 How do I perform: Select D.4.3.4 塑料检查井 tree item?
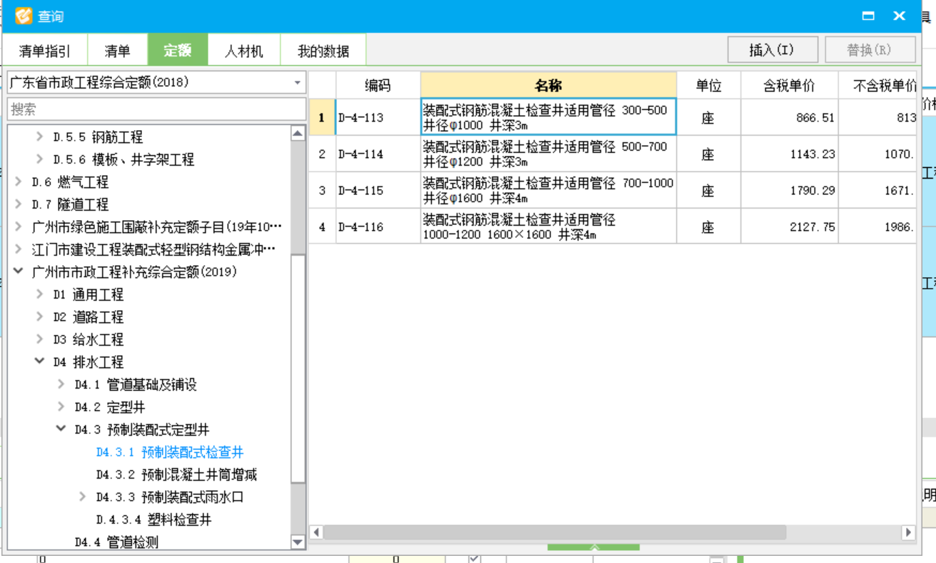[x=154, y=519]
